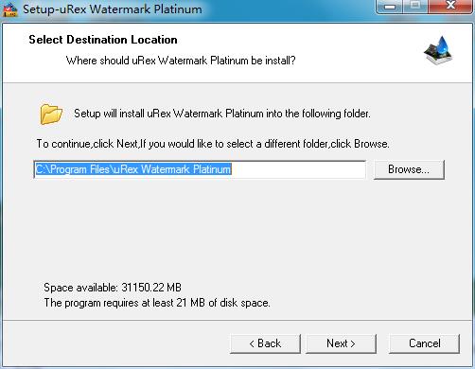The width and height of the screenshot is (475, 369).
Task: Cancel the installation
Action: point(424,343)
